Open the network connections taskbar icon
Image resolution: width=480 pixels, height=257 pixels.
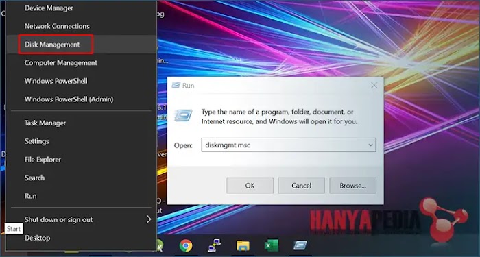click(214, 245)
